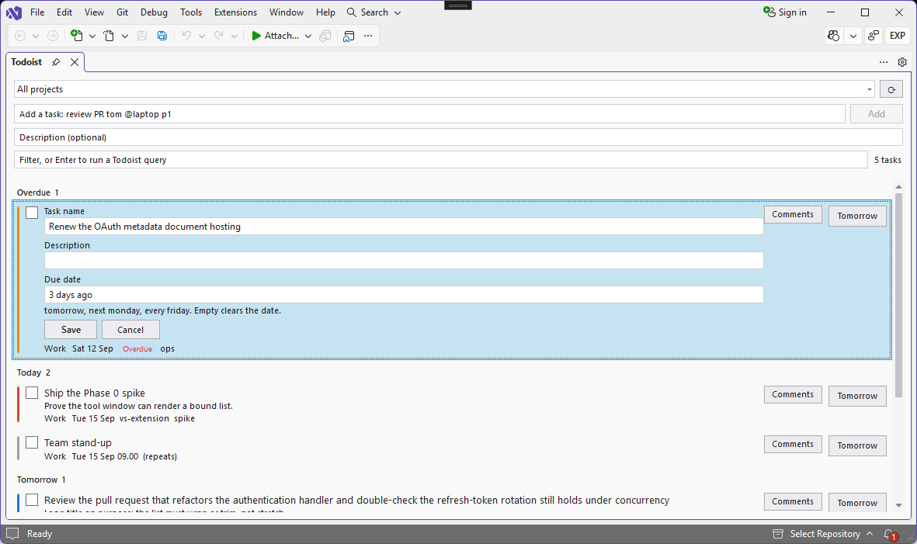Image resolution: width=917 pixels, height=544 pixels.
Task: Cancel editing the OAuth task
Action: 130,330
